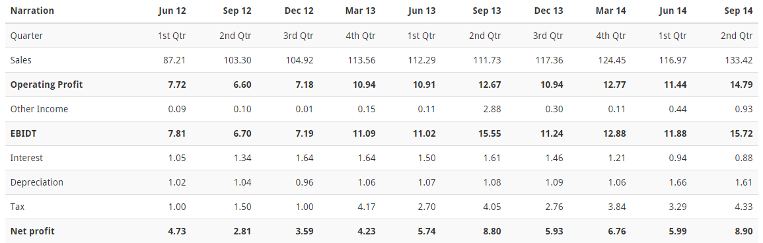Click Tax value 4.17 for Mar 13
The height and width of the screenshot is (243, 763).
pos(366,207)
